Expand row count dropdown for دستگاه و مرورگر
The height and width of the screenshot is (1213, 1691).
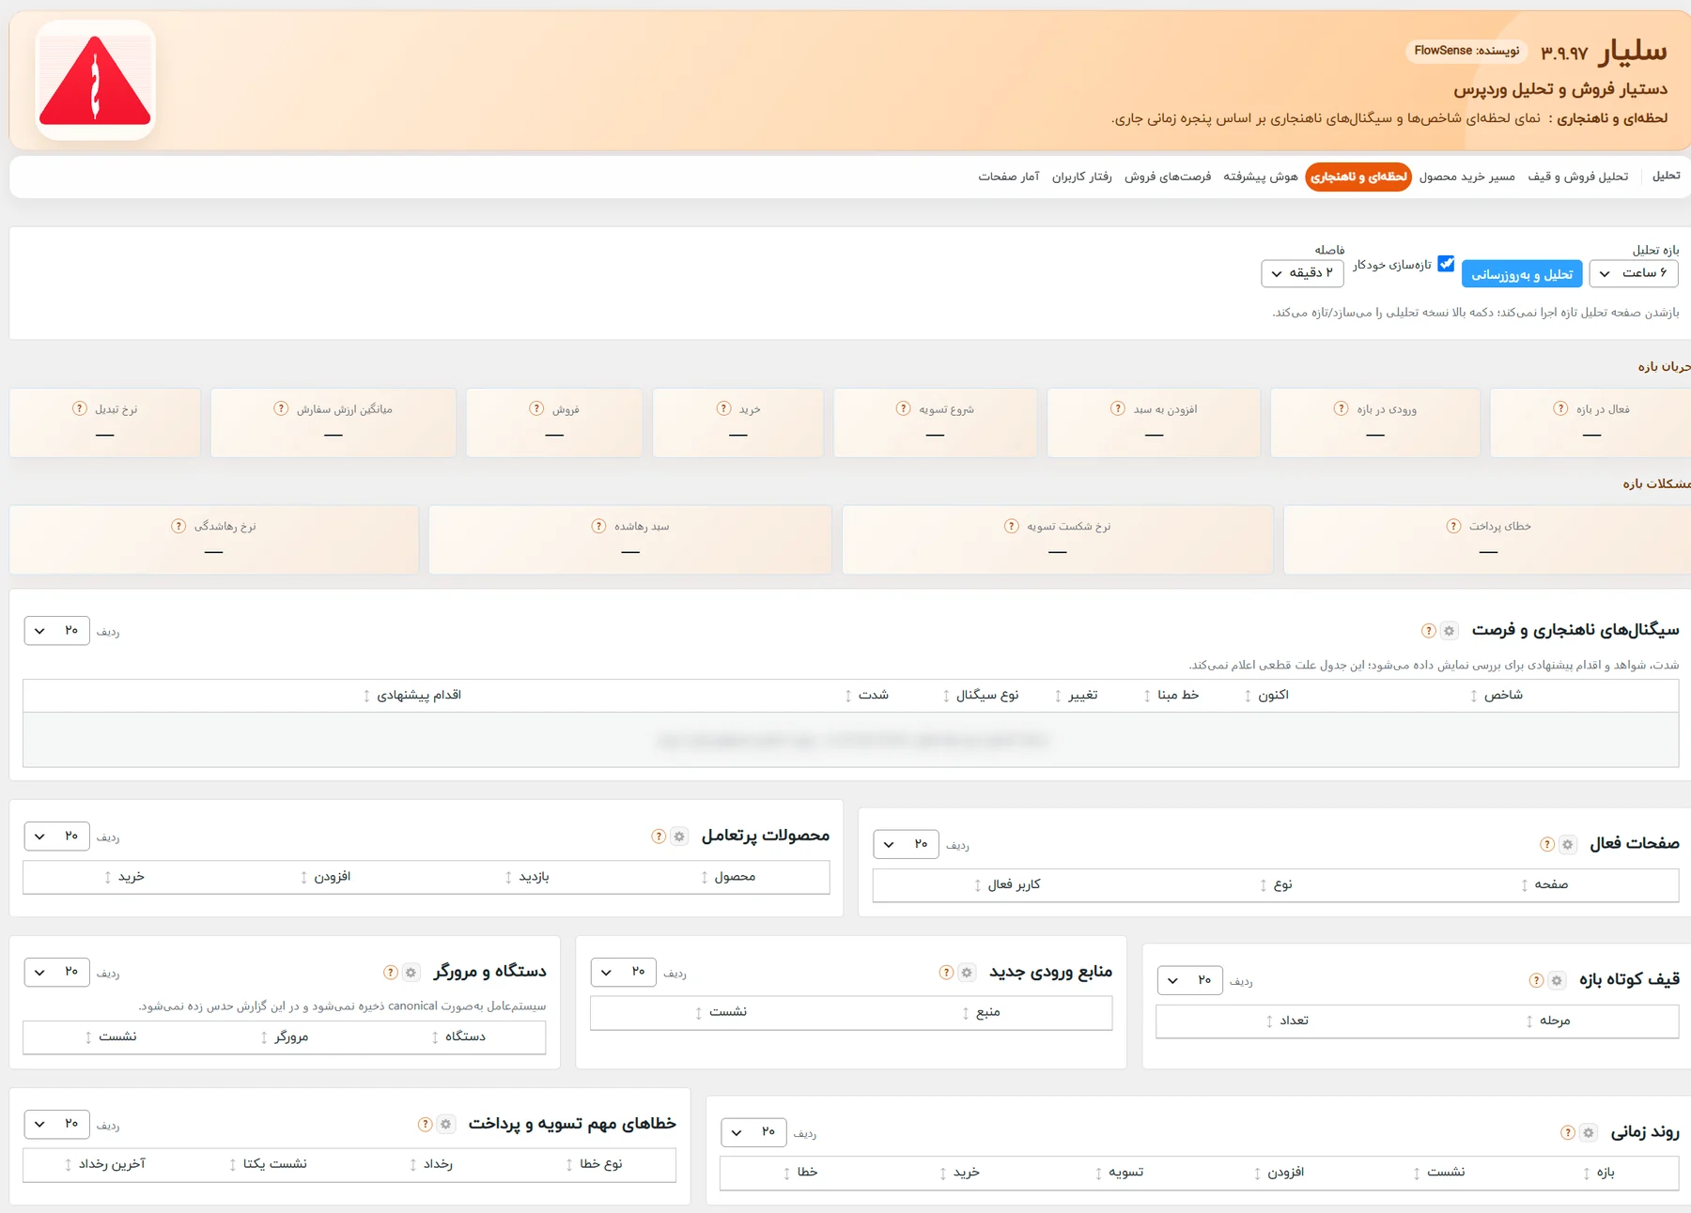coord(56,972)
